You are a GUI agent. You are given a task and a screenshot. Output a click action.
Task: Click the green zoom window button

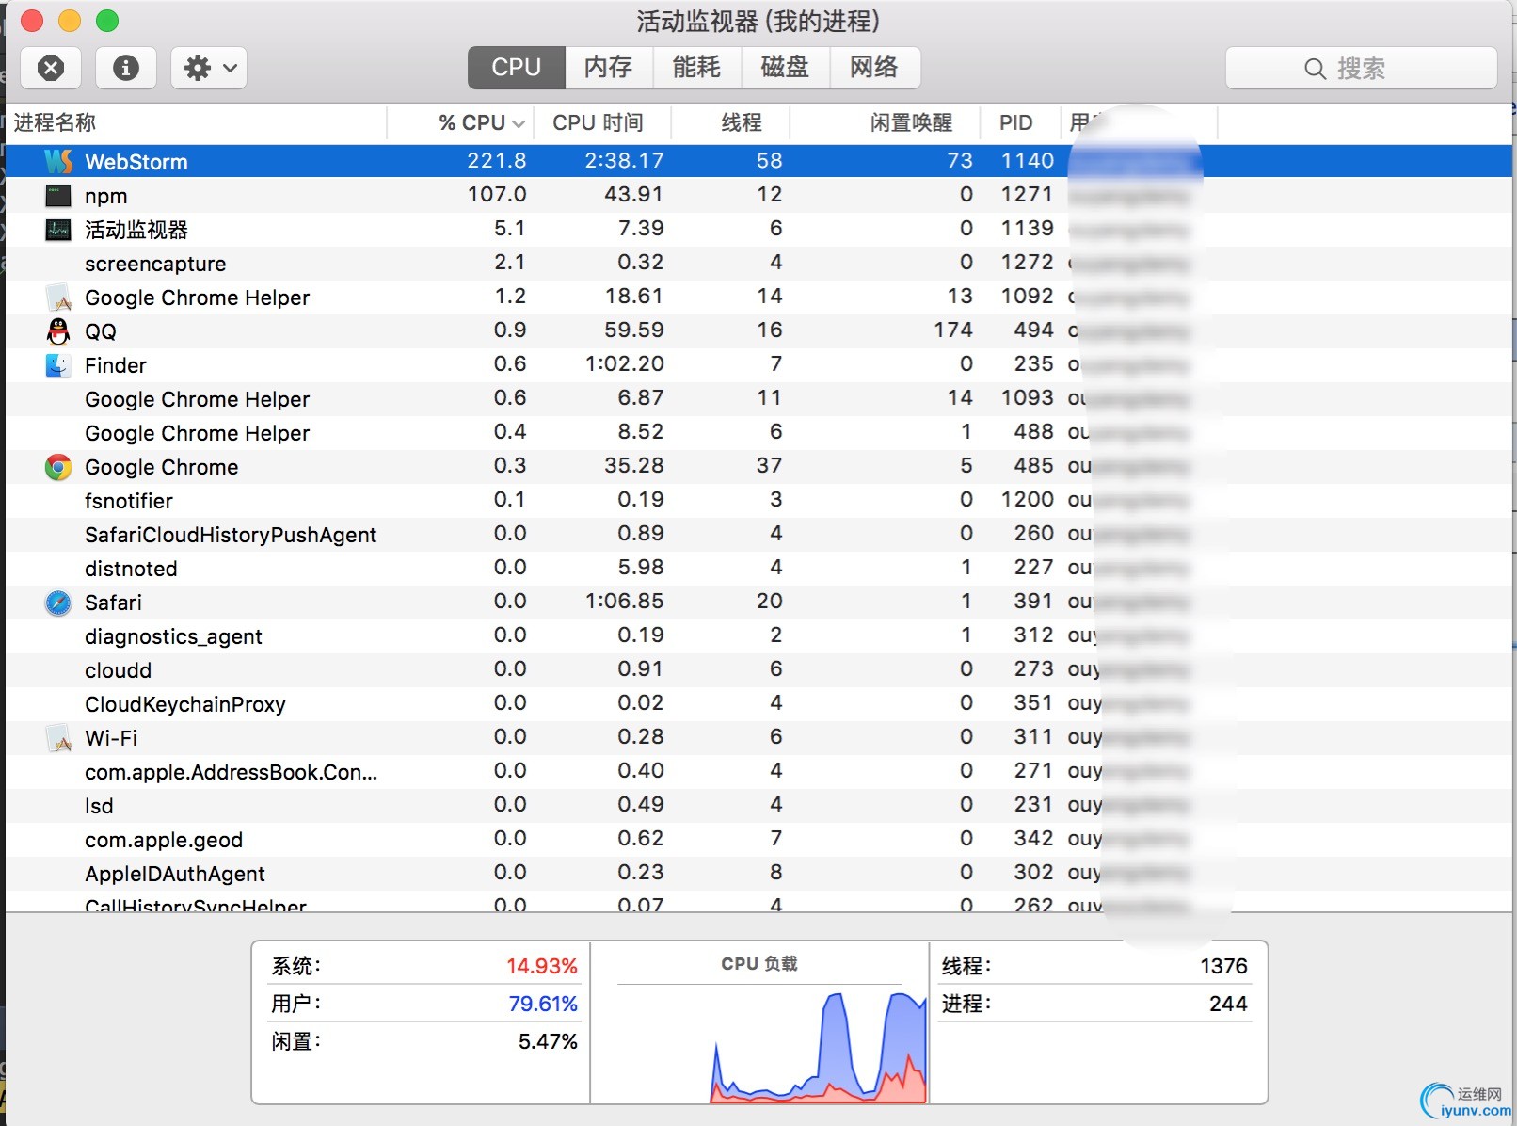(107, 21)
